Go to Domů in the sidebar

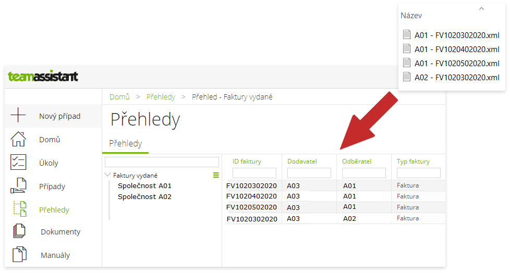point(50,140)
